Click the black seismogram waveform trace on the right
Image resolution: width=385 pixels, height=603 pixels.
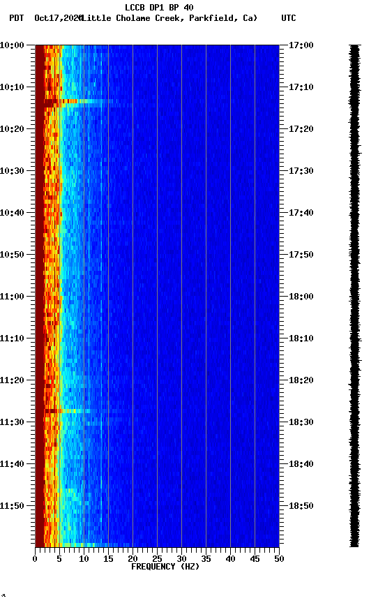[354, 296]
